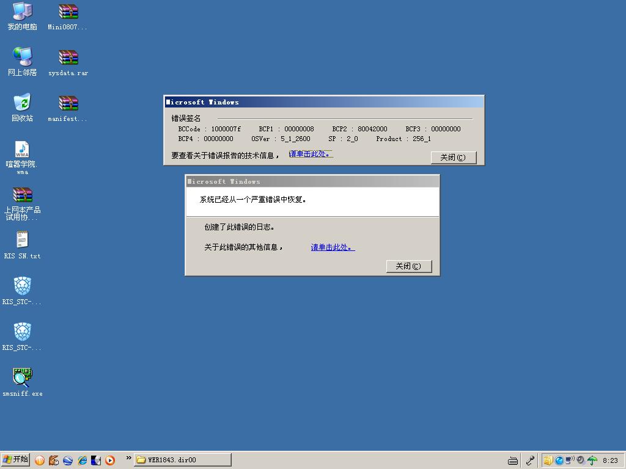The width and height of the screenshot is (626, 469).
Task: Click 关闭(C) in the recovery dialog
Action: coord(409,266)
